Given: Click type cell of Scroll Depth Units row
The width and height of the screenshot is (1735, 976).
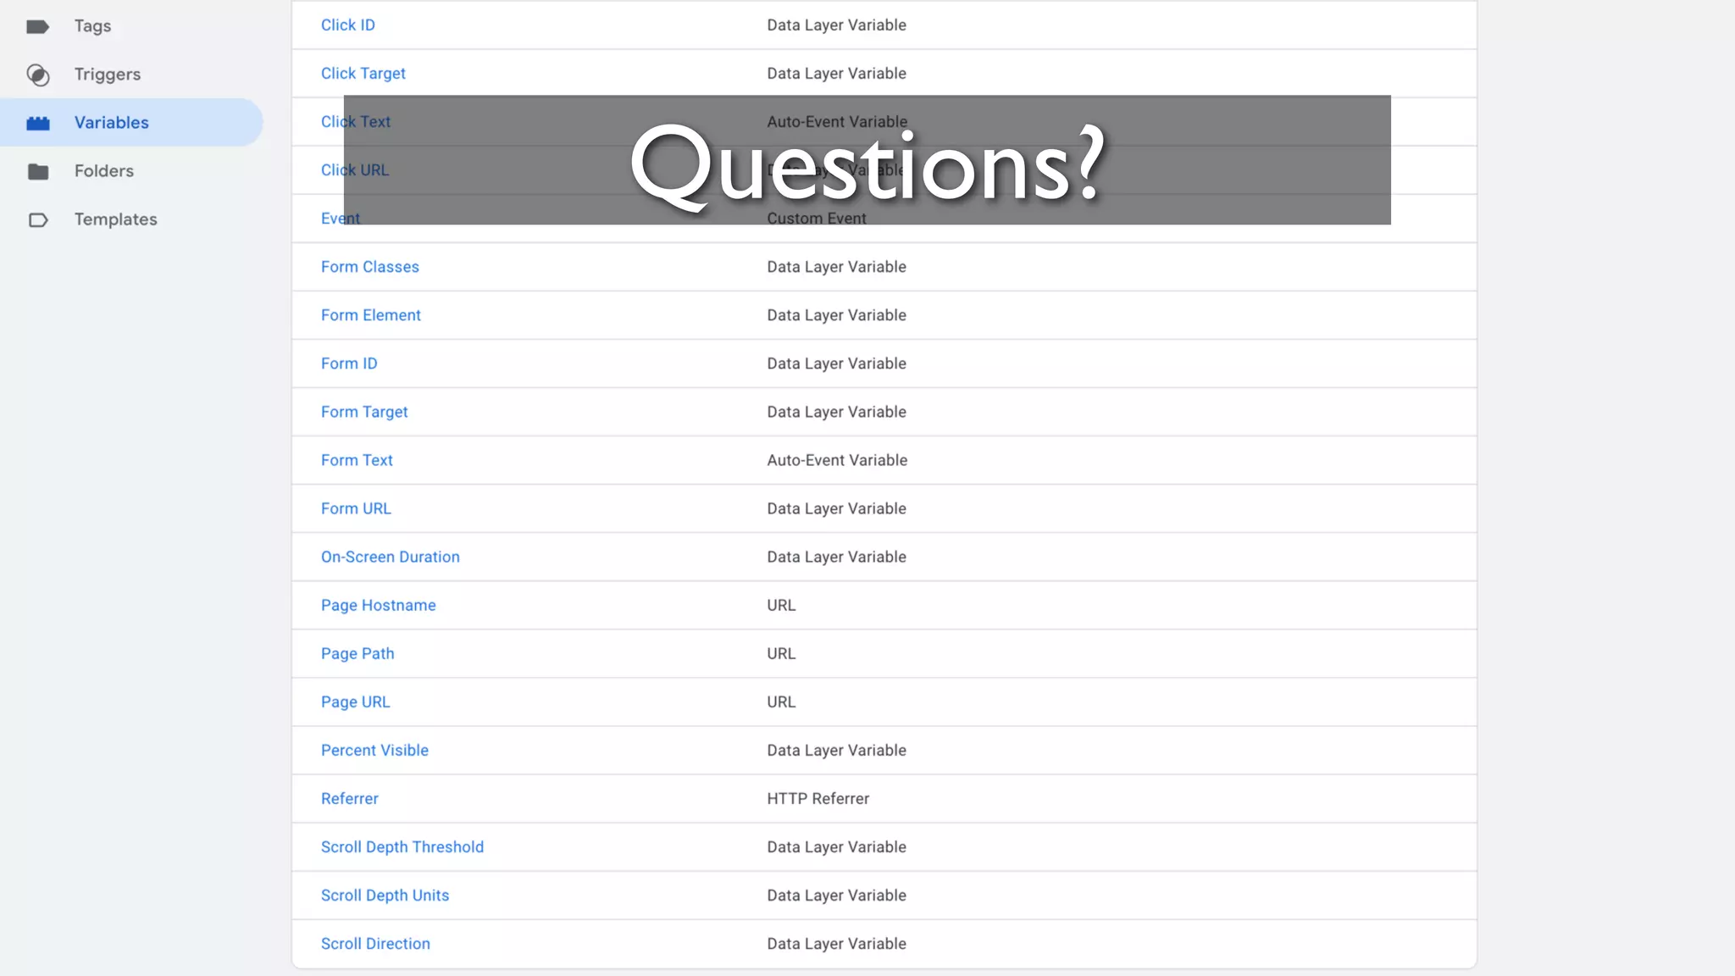Looking at the screenshot, I should coord(837,894).
